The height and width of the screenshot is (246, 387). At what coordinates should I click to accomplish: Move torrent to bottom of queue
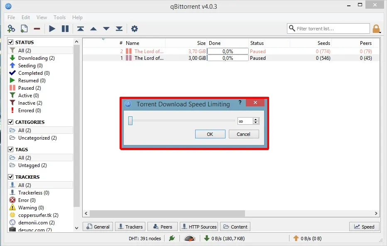tap(119, 29)
